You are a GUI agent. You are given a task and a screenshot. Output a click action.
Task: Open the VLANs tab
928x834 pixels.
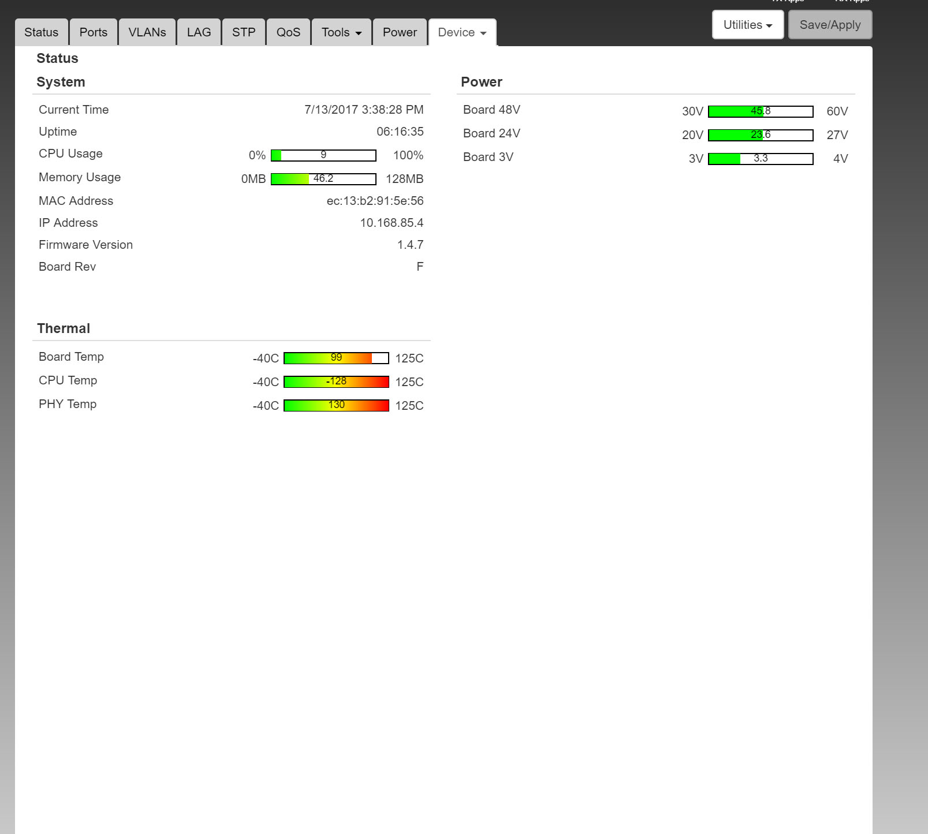tap(147, 32)
